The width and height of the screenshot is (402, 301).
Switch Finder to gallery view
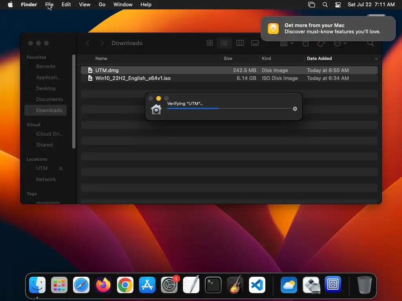pos(255,43)
